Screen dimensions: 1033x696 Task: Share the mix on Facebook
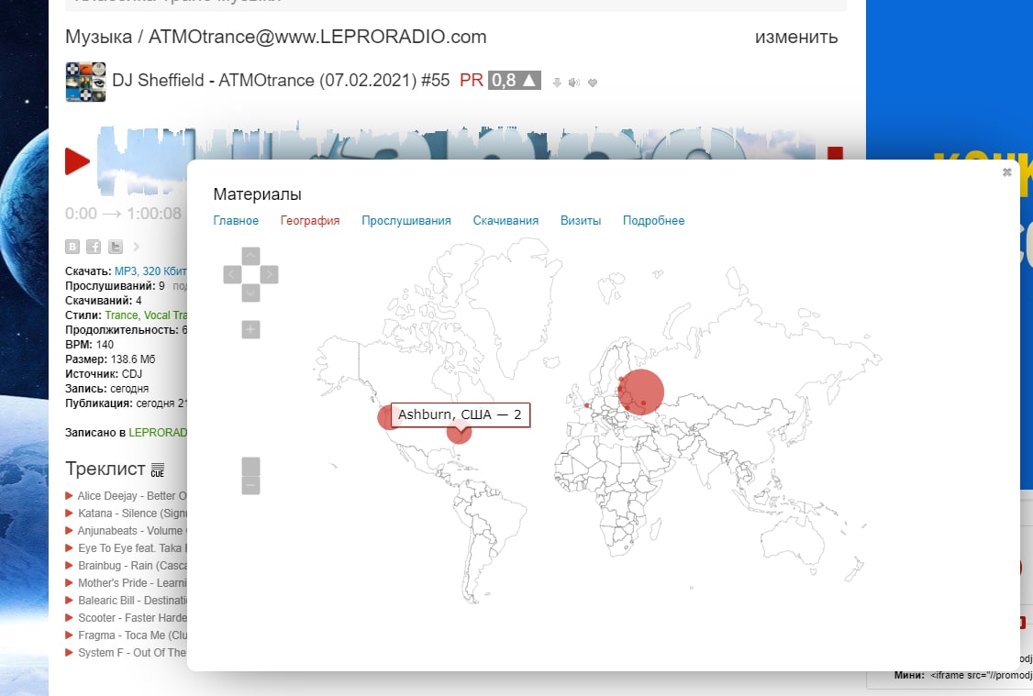94,247
